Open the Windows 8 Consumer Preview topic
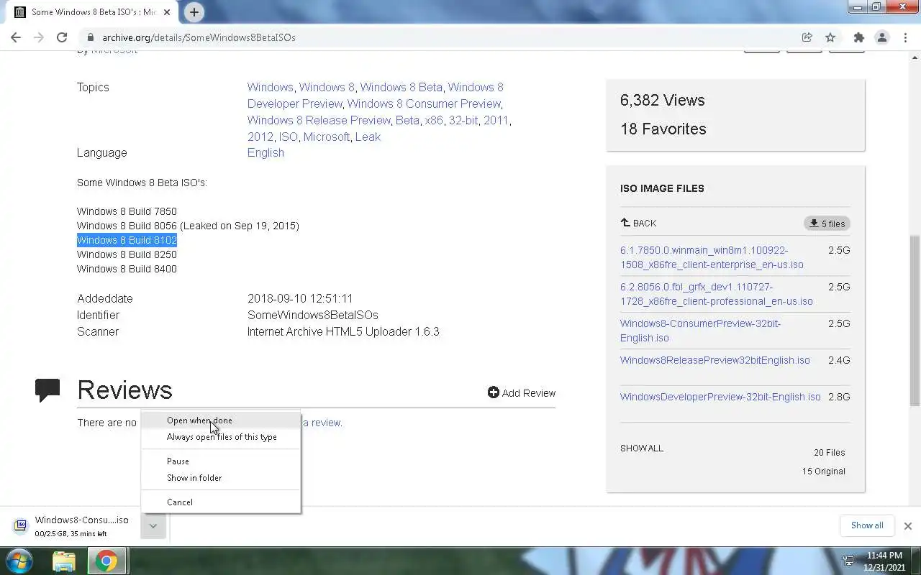Screen dimensions: 921x575 (424, 103)
